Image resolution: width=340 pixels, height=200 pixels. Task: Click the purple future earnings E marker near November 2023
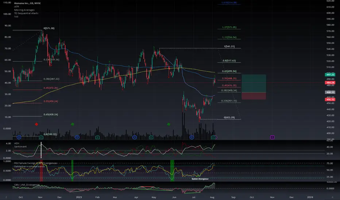(x=272, y=137)
